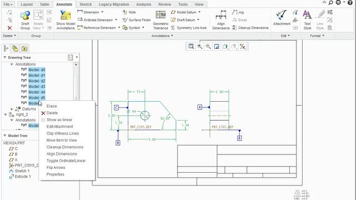Click Align Dimensions icon

pos(221,15)
